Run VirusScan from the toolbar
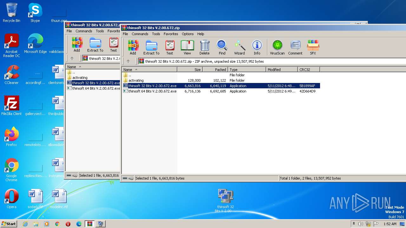Viewport: 406px width, 228px height. [277, 47]
